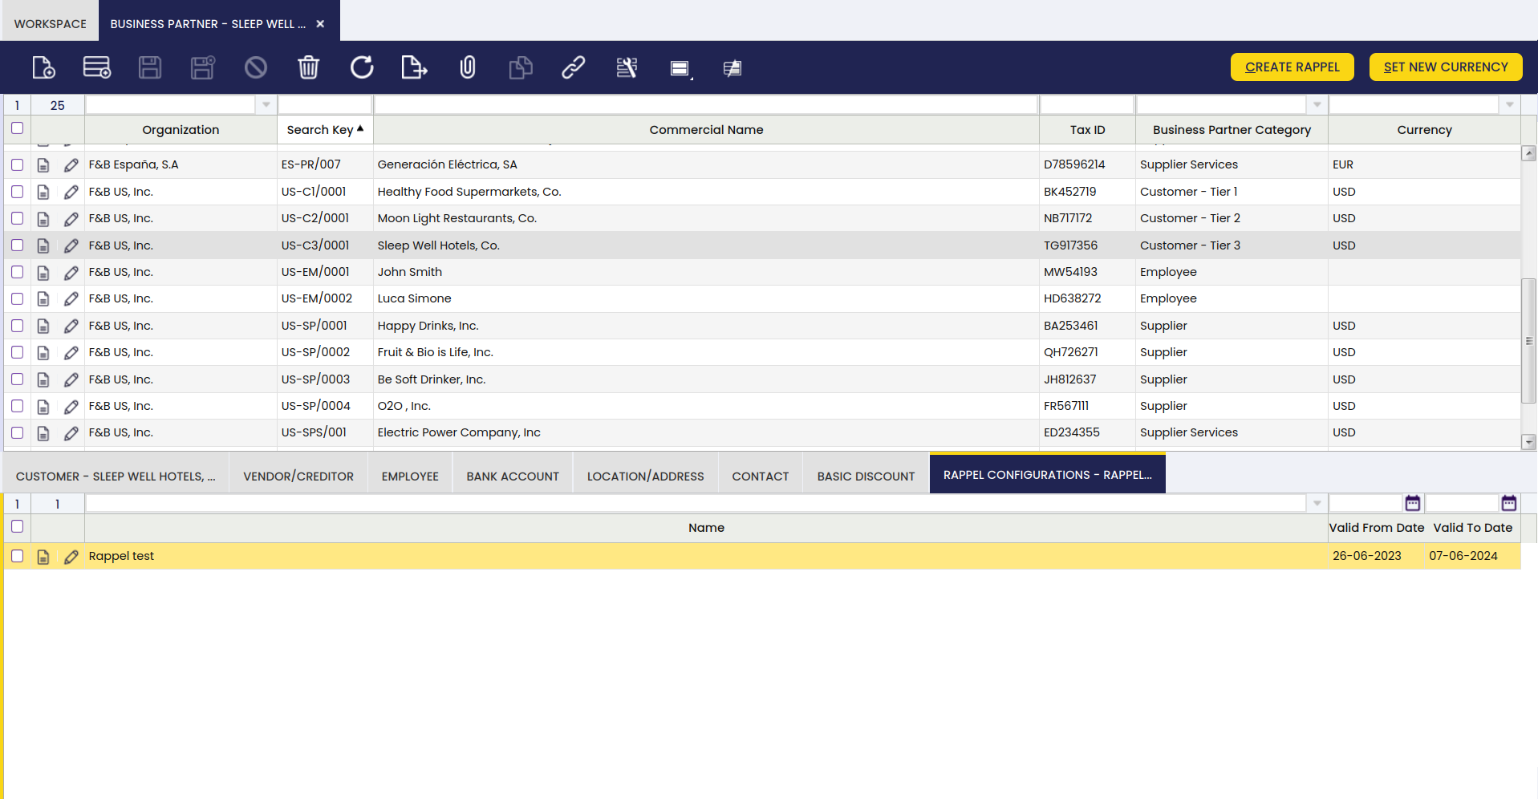Click the Tax ID filter input field
Image resolution: width=1538 pixels, height=799 pixels.
pyautogui.click(x=1087, y=105)
